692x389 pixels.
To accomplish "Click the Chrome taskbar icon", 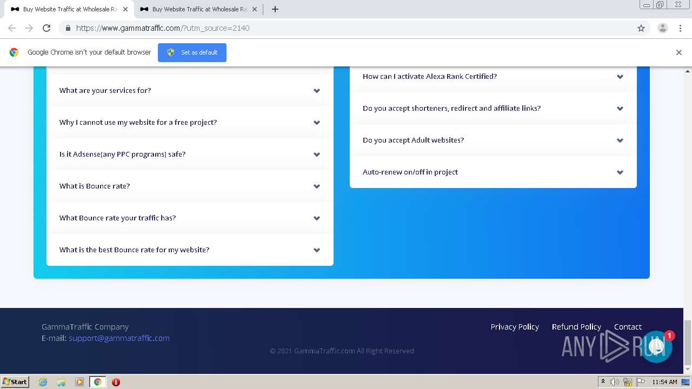I will [98, 382].
